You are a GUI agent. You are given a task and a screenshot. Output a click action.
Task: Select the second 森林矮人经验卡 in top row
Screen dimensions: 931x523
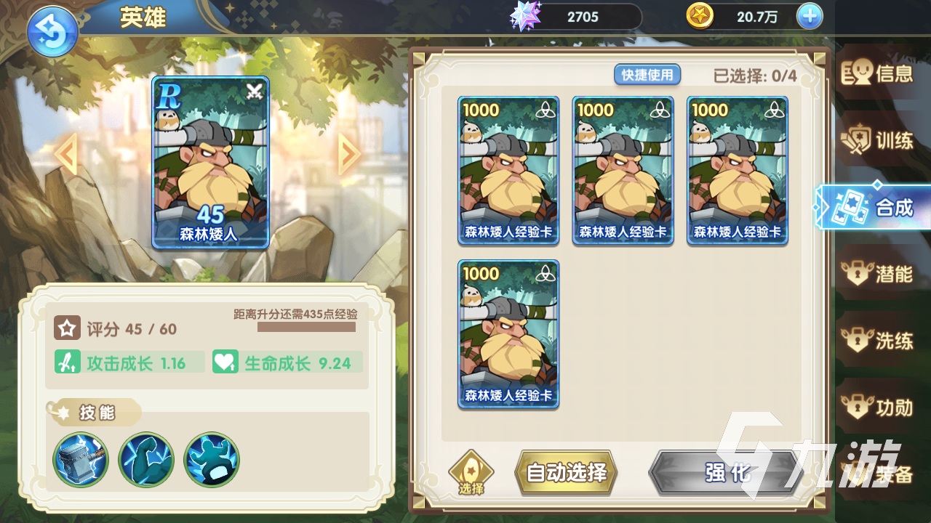click(623, 171)
